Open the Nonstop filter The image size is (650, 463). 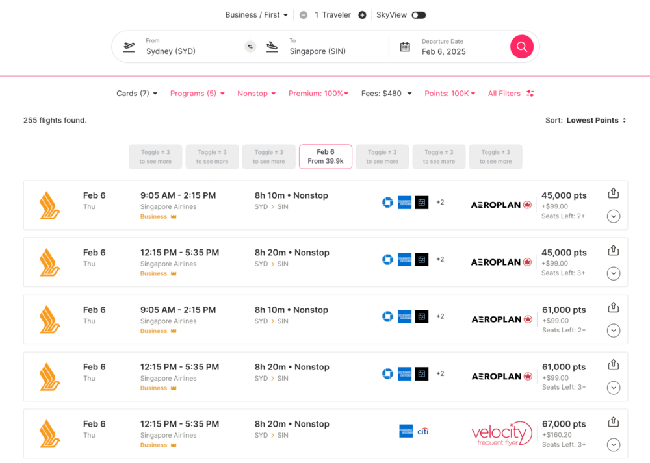coord(256,94)
